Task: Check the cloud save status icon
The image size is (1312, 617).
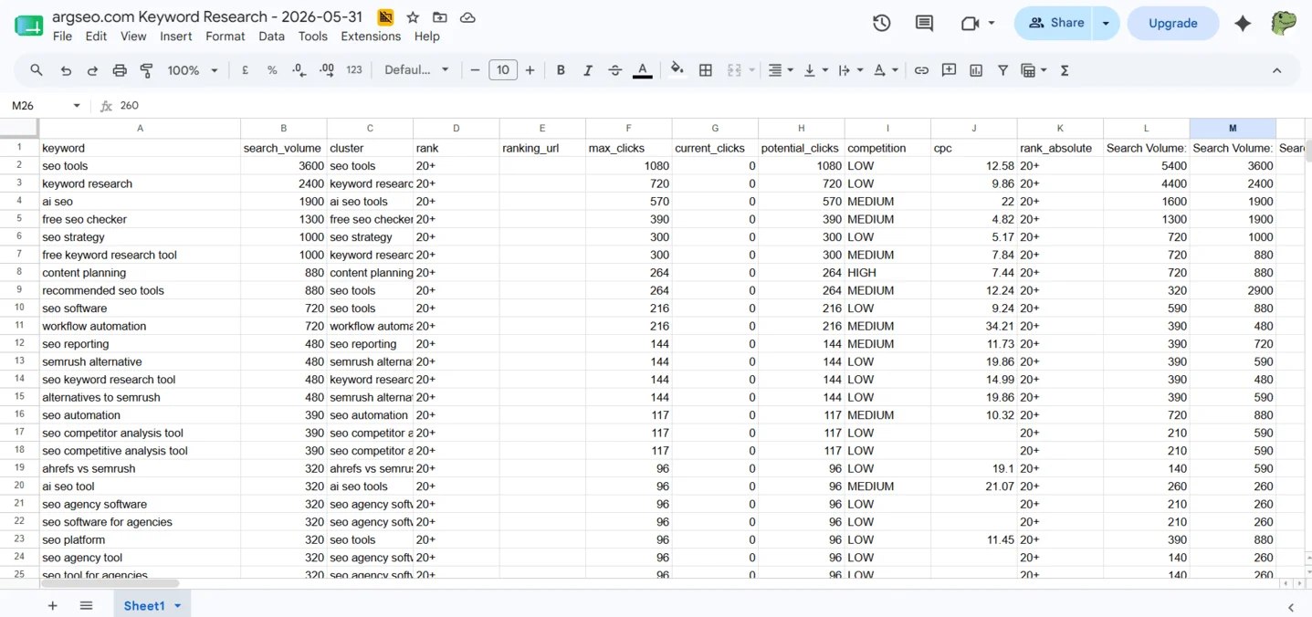Action: pyautogui.click(x=467, y=17)
